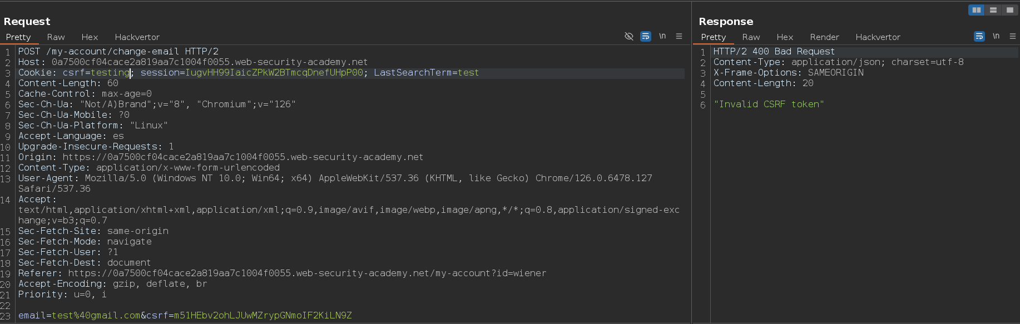Click the 'Cache-Control: max-age=0' header

coord(85,94)
